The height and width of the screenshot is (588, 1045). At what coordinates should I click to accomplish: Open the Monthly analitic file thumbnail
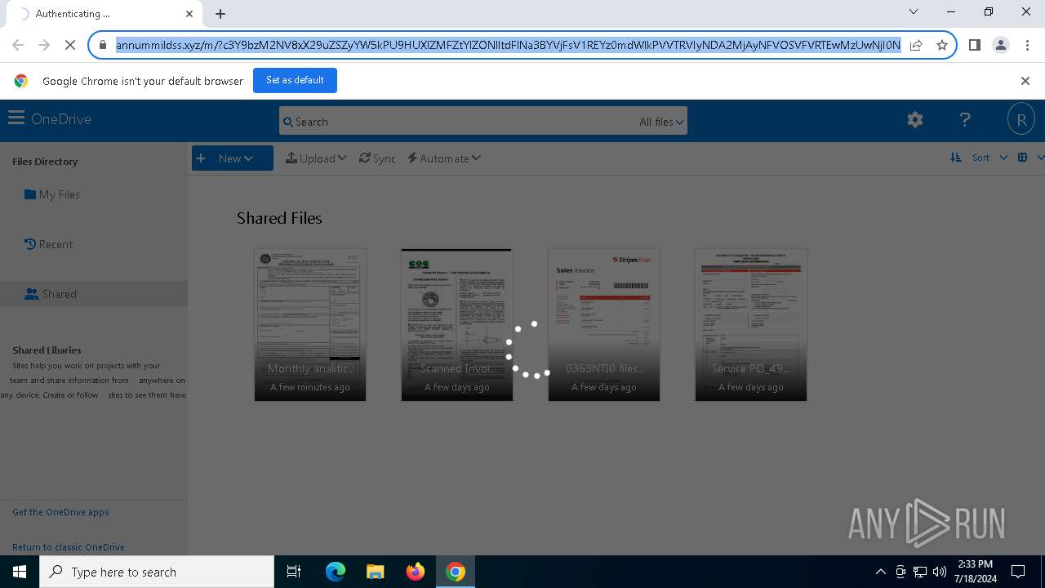310,325
